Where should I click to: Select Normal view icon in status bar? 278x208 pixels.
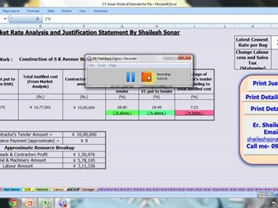pyautogui.click(x=261, y=194)
